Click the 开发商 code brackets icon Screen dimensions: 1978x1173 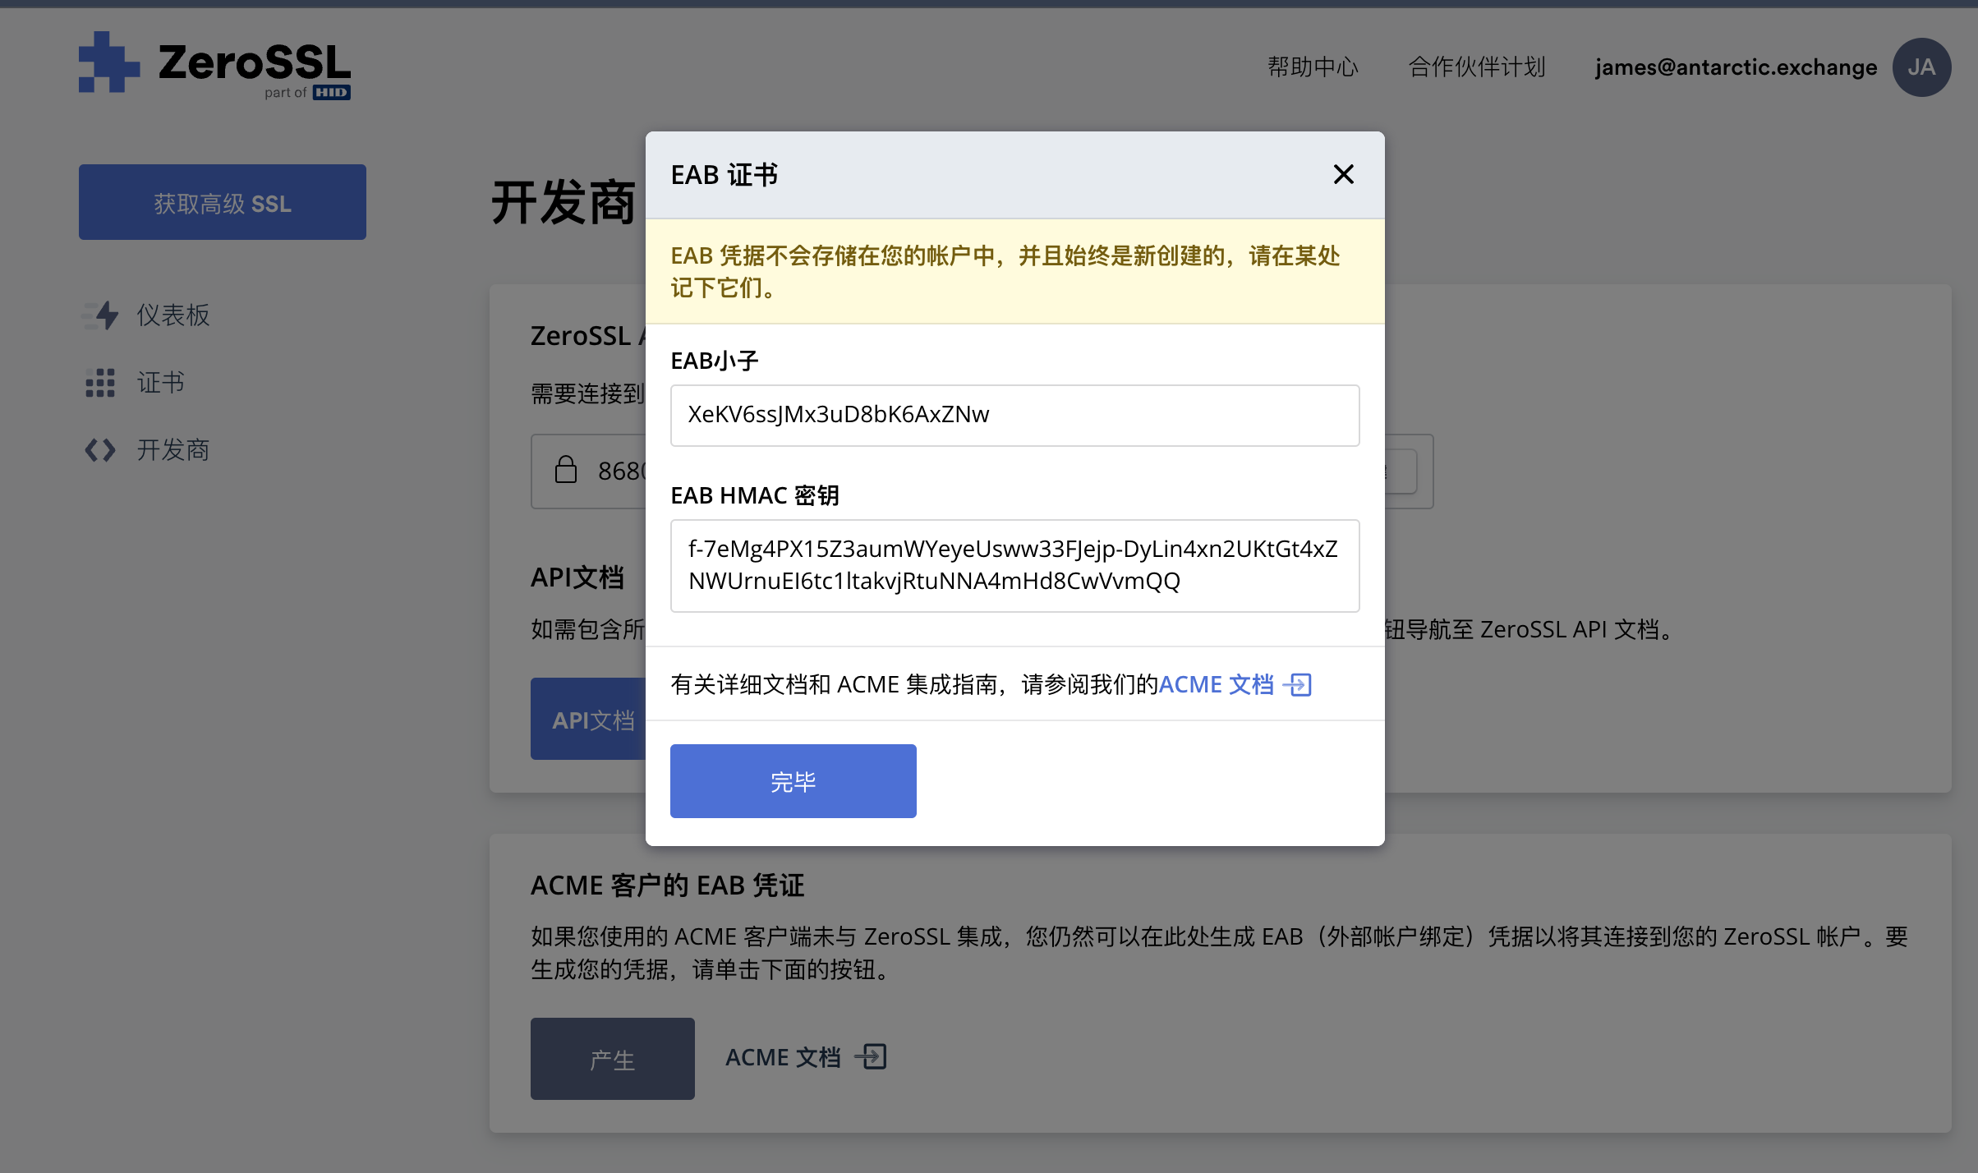[100, 450]
